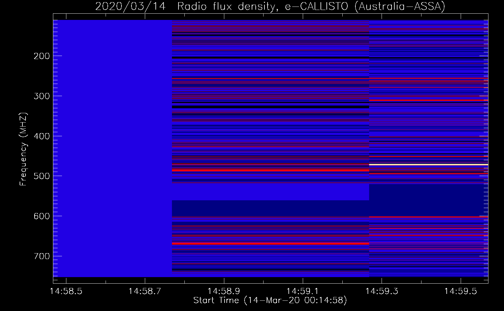Click the 400 frequency tick label
504x311 pixels.
(x=41, y=136)
